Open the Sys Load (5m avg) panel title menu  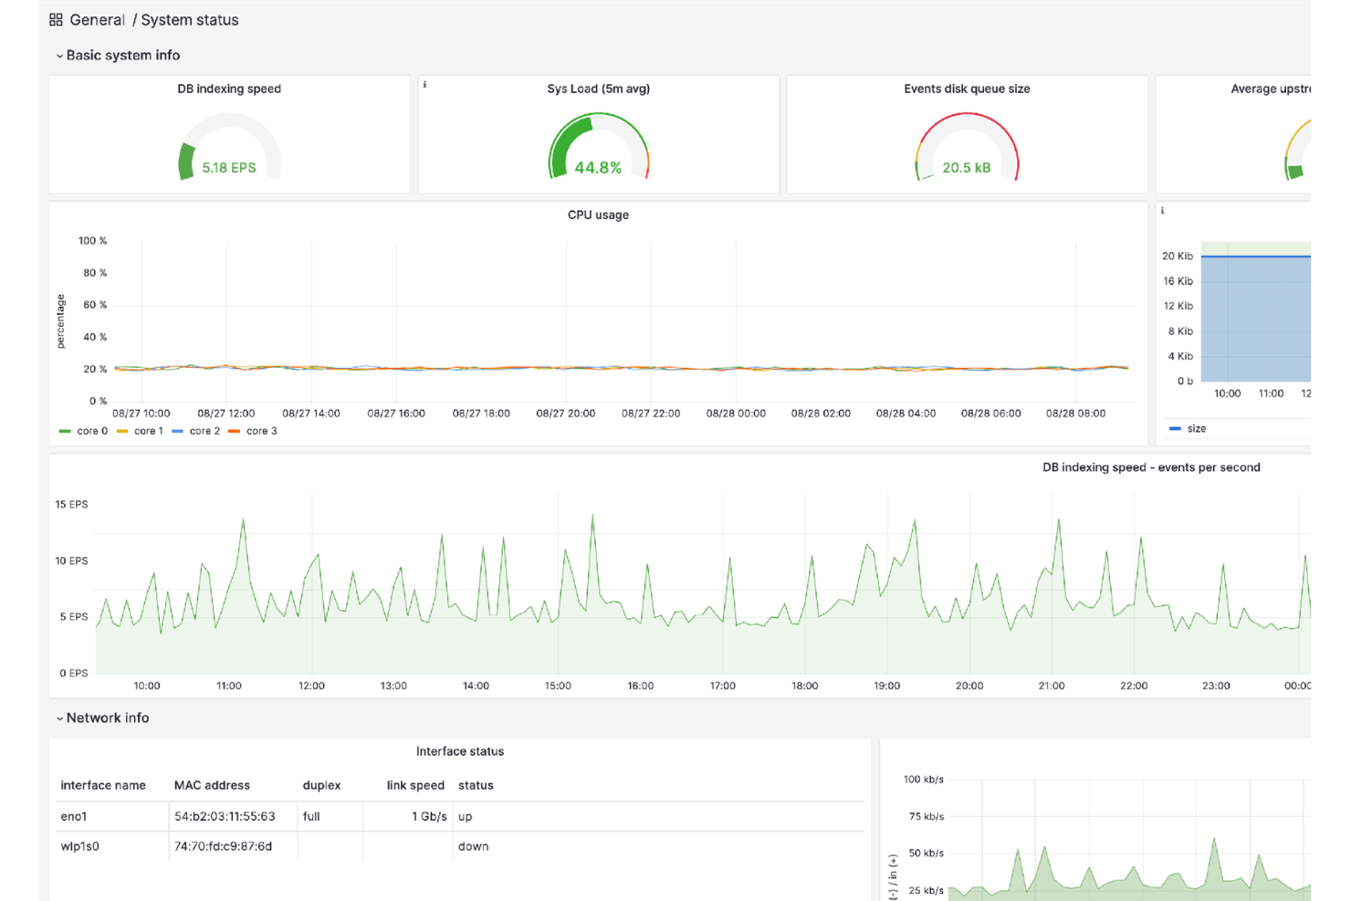pyautogui.click(x=598, y=89)
